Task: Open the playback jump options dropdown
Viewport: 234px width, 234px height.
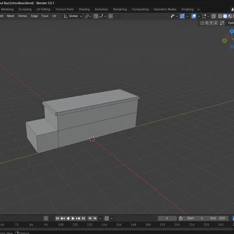Action: point(100,218)
